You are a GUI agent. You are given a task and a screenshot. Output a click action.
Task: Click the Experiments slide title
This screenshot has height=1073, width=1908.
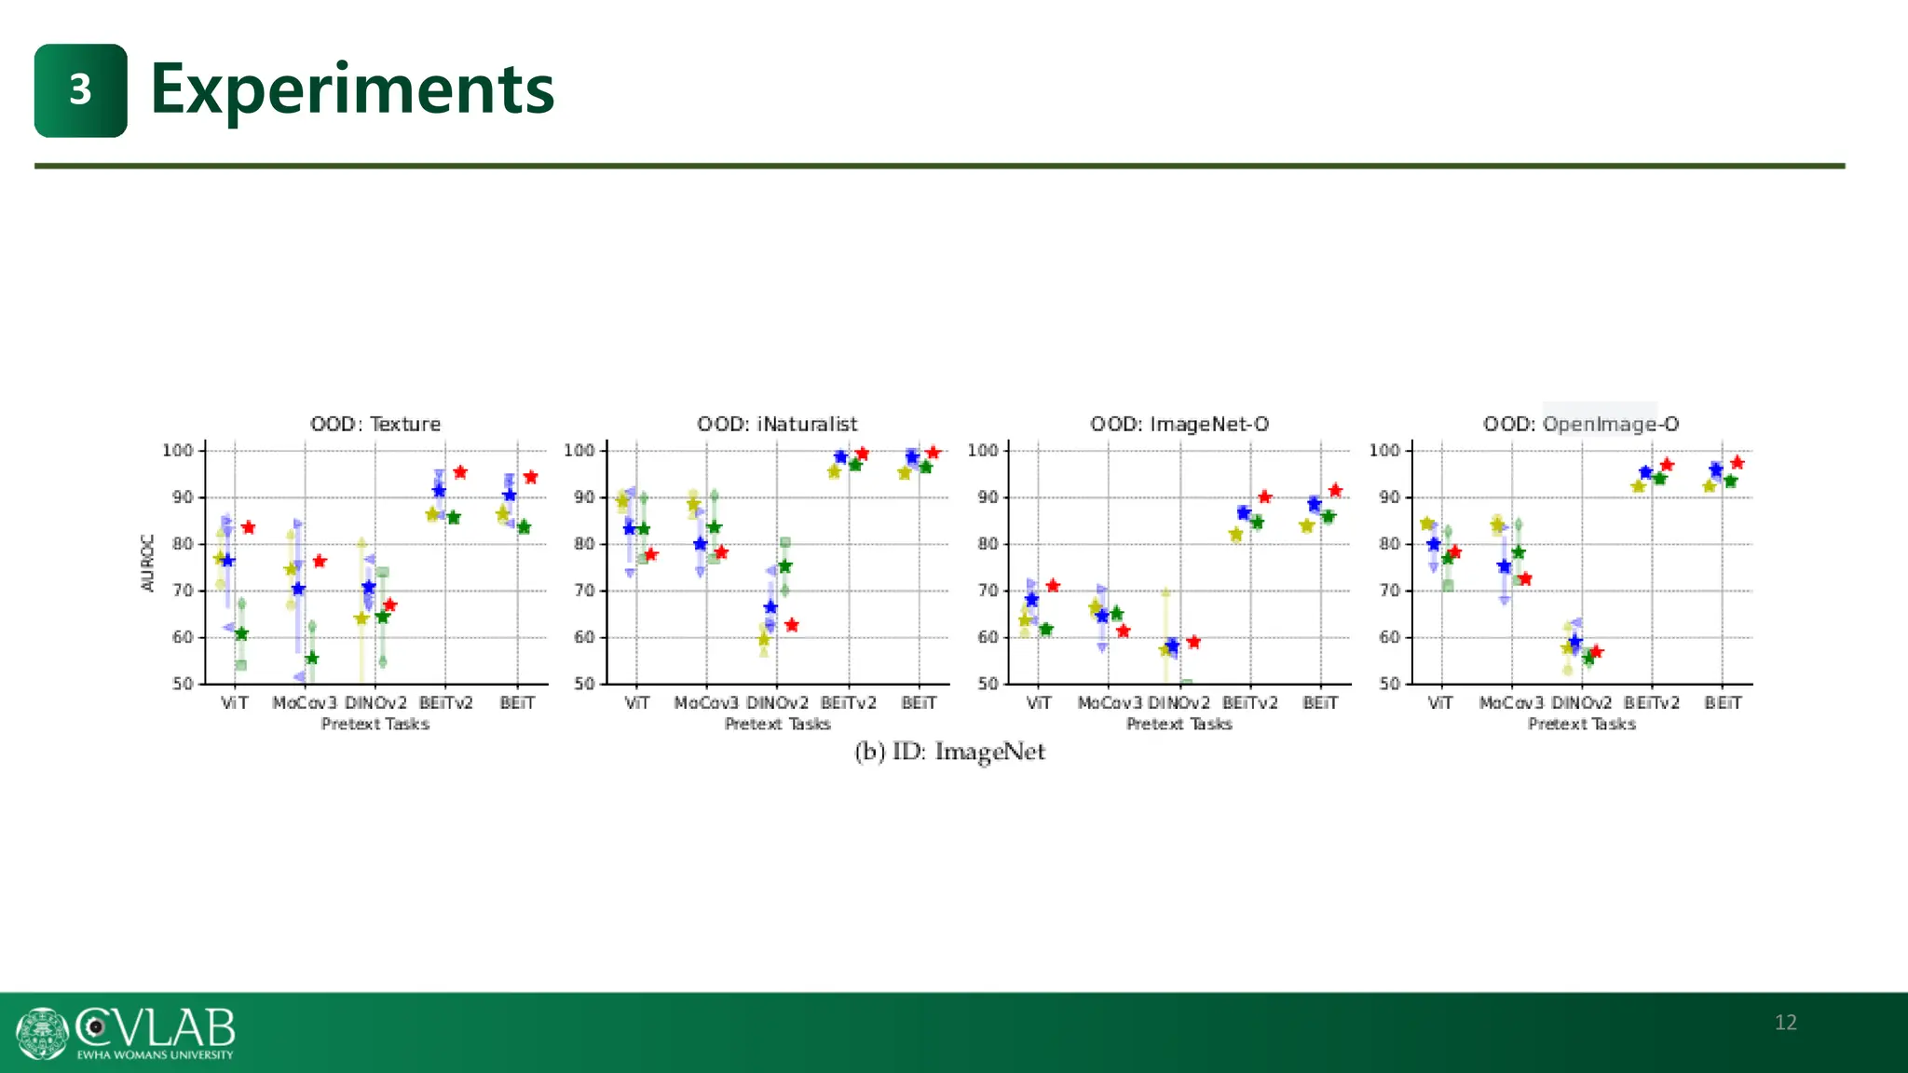[x=352, y=90]
